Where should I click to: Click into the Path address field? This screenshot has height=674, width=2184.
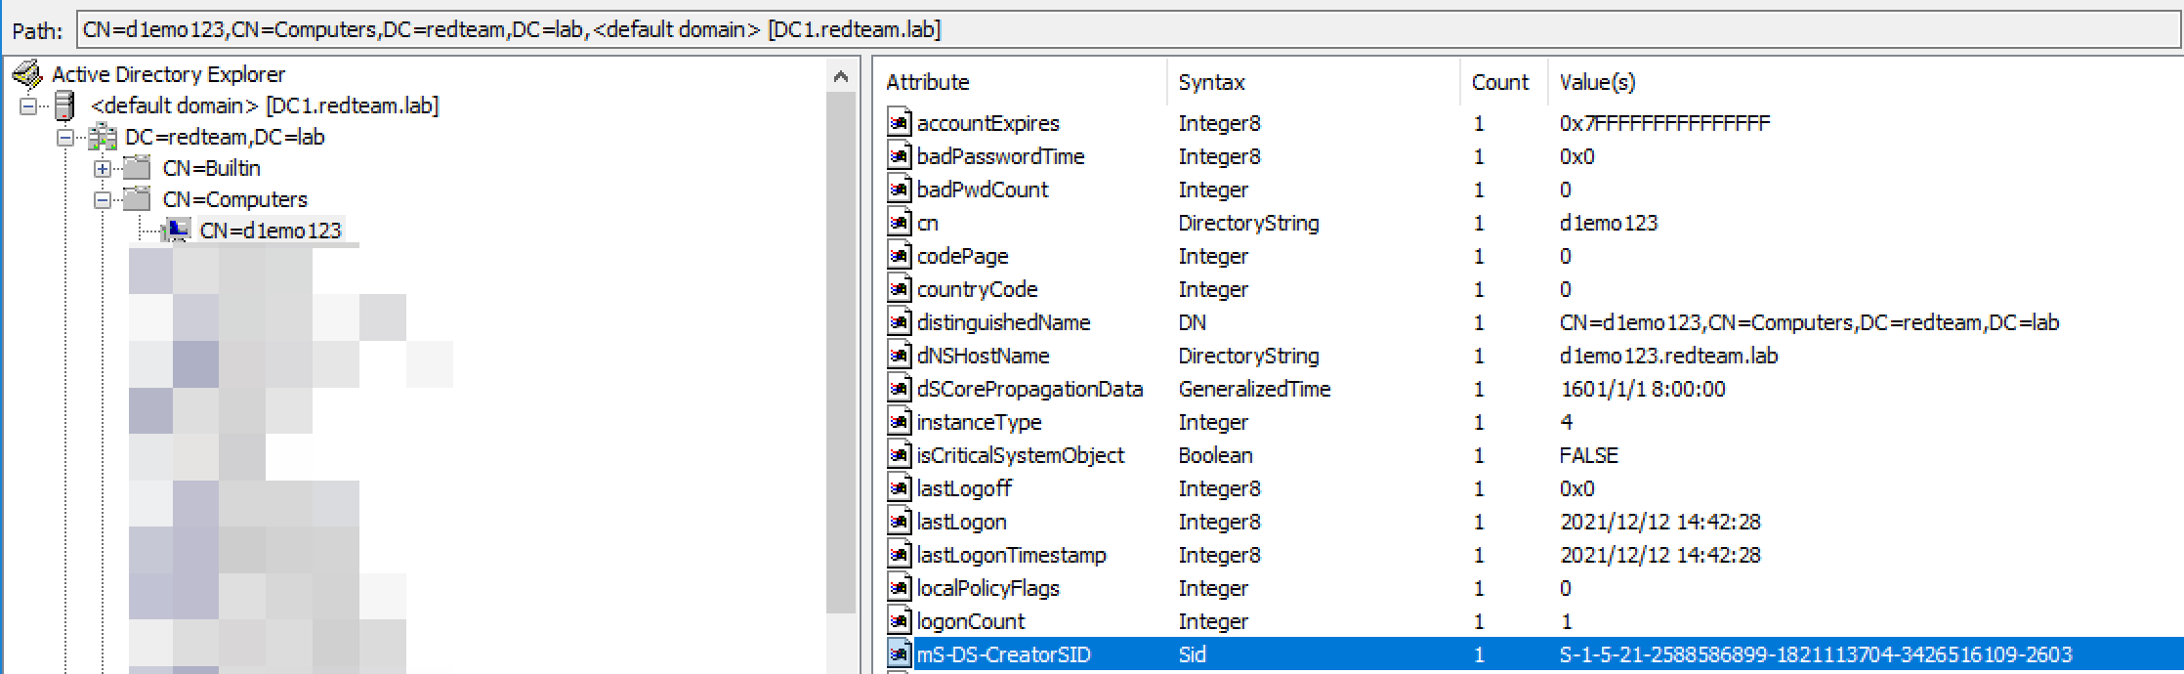pos(1128,29)
